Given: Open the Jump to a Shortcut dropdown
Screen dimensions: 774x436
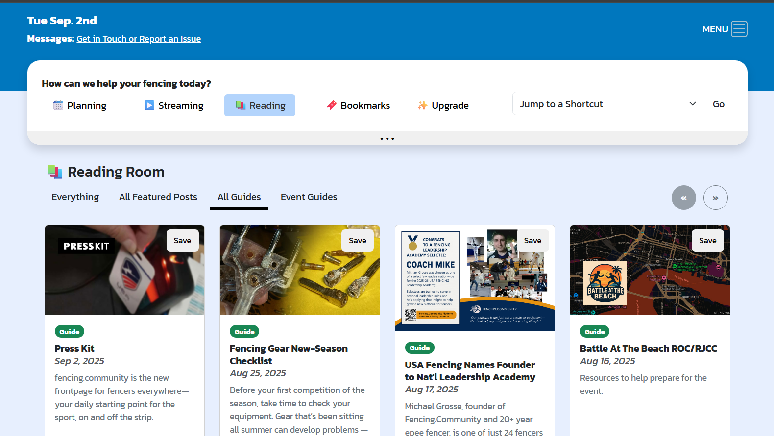Looking at the screenshot, I should 608,104.
